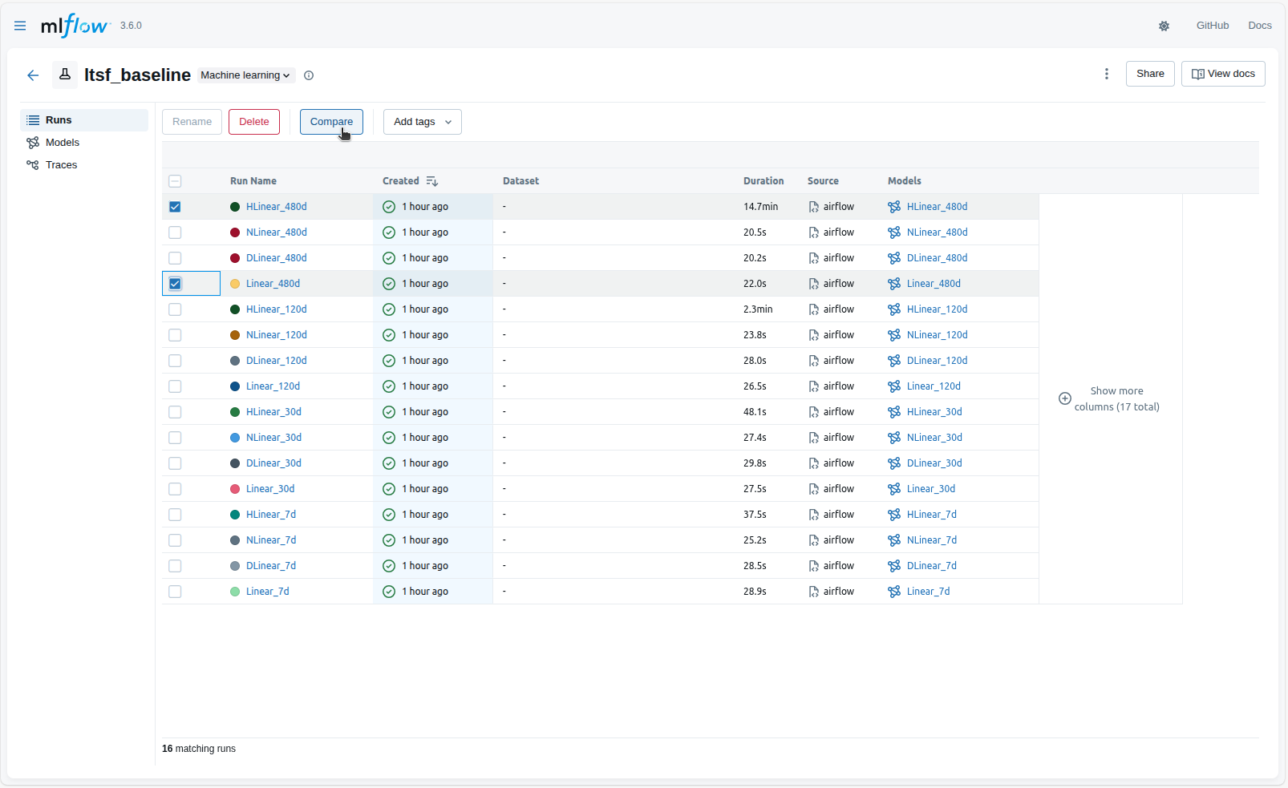Click the orange status dot beside Linear_480d

tap(234, 283)
